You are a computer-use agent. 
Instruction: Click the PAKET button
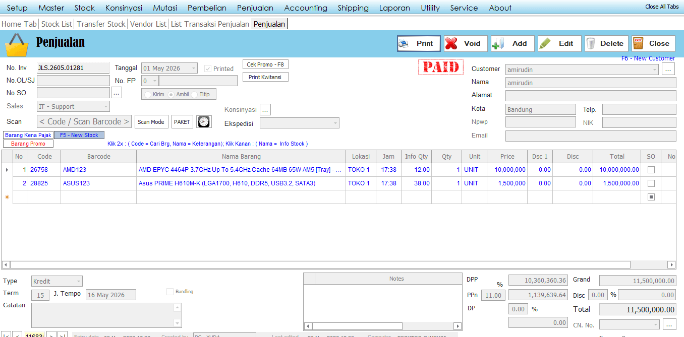pyautogui.click(x=182, y=121)
